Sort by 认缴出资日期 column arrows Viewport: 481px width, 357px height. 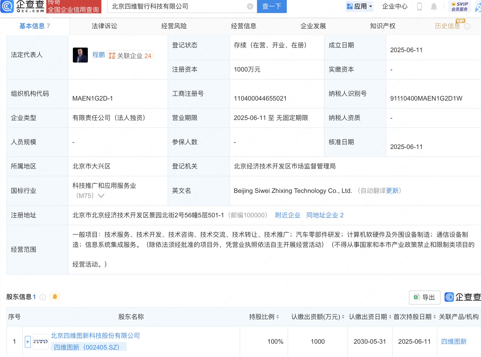coord(390,317)
